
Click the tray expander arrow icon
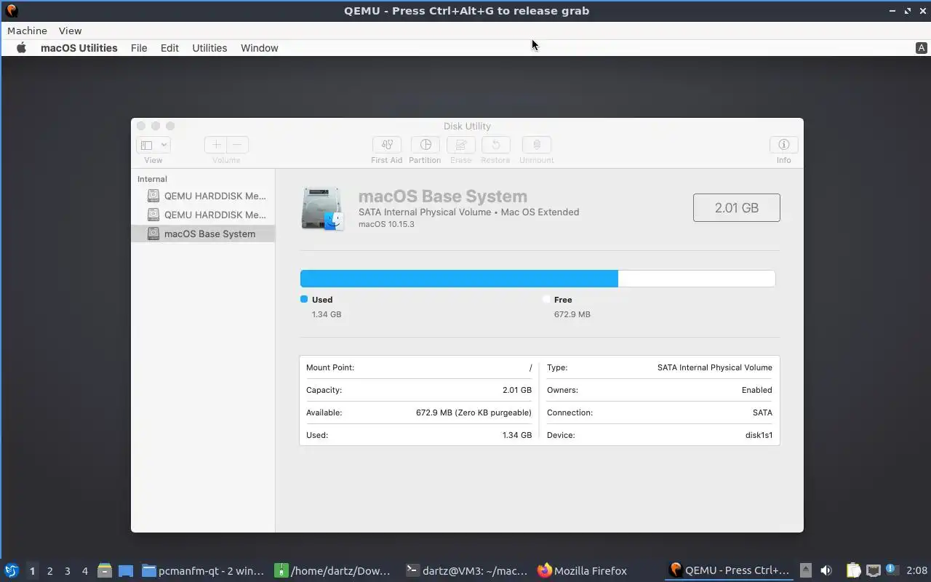pyautogui.click(x=805, y=571)
